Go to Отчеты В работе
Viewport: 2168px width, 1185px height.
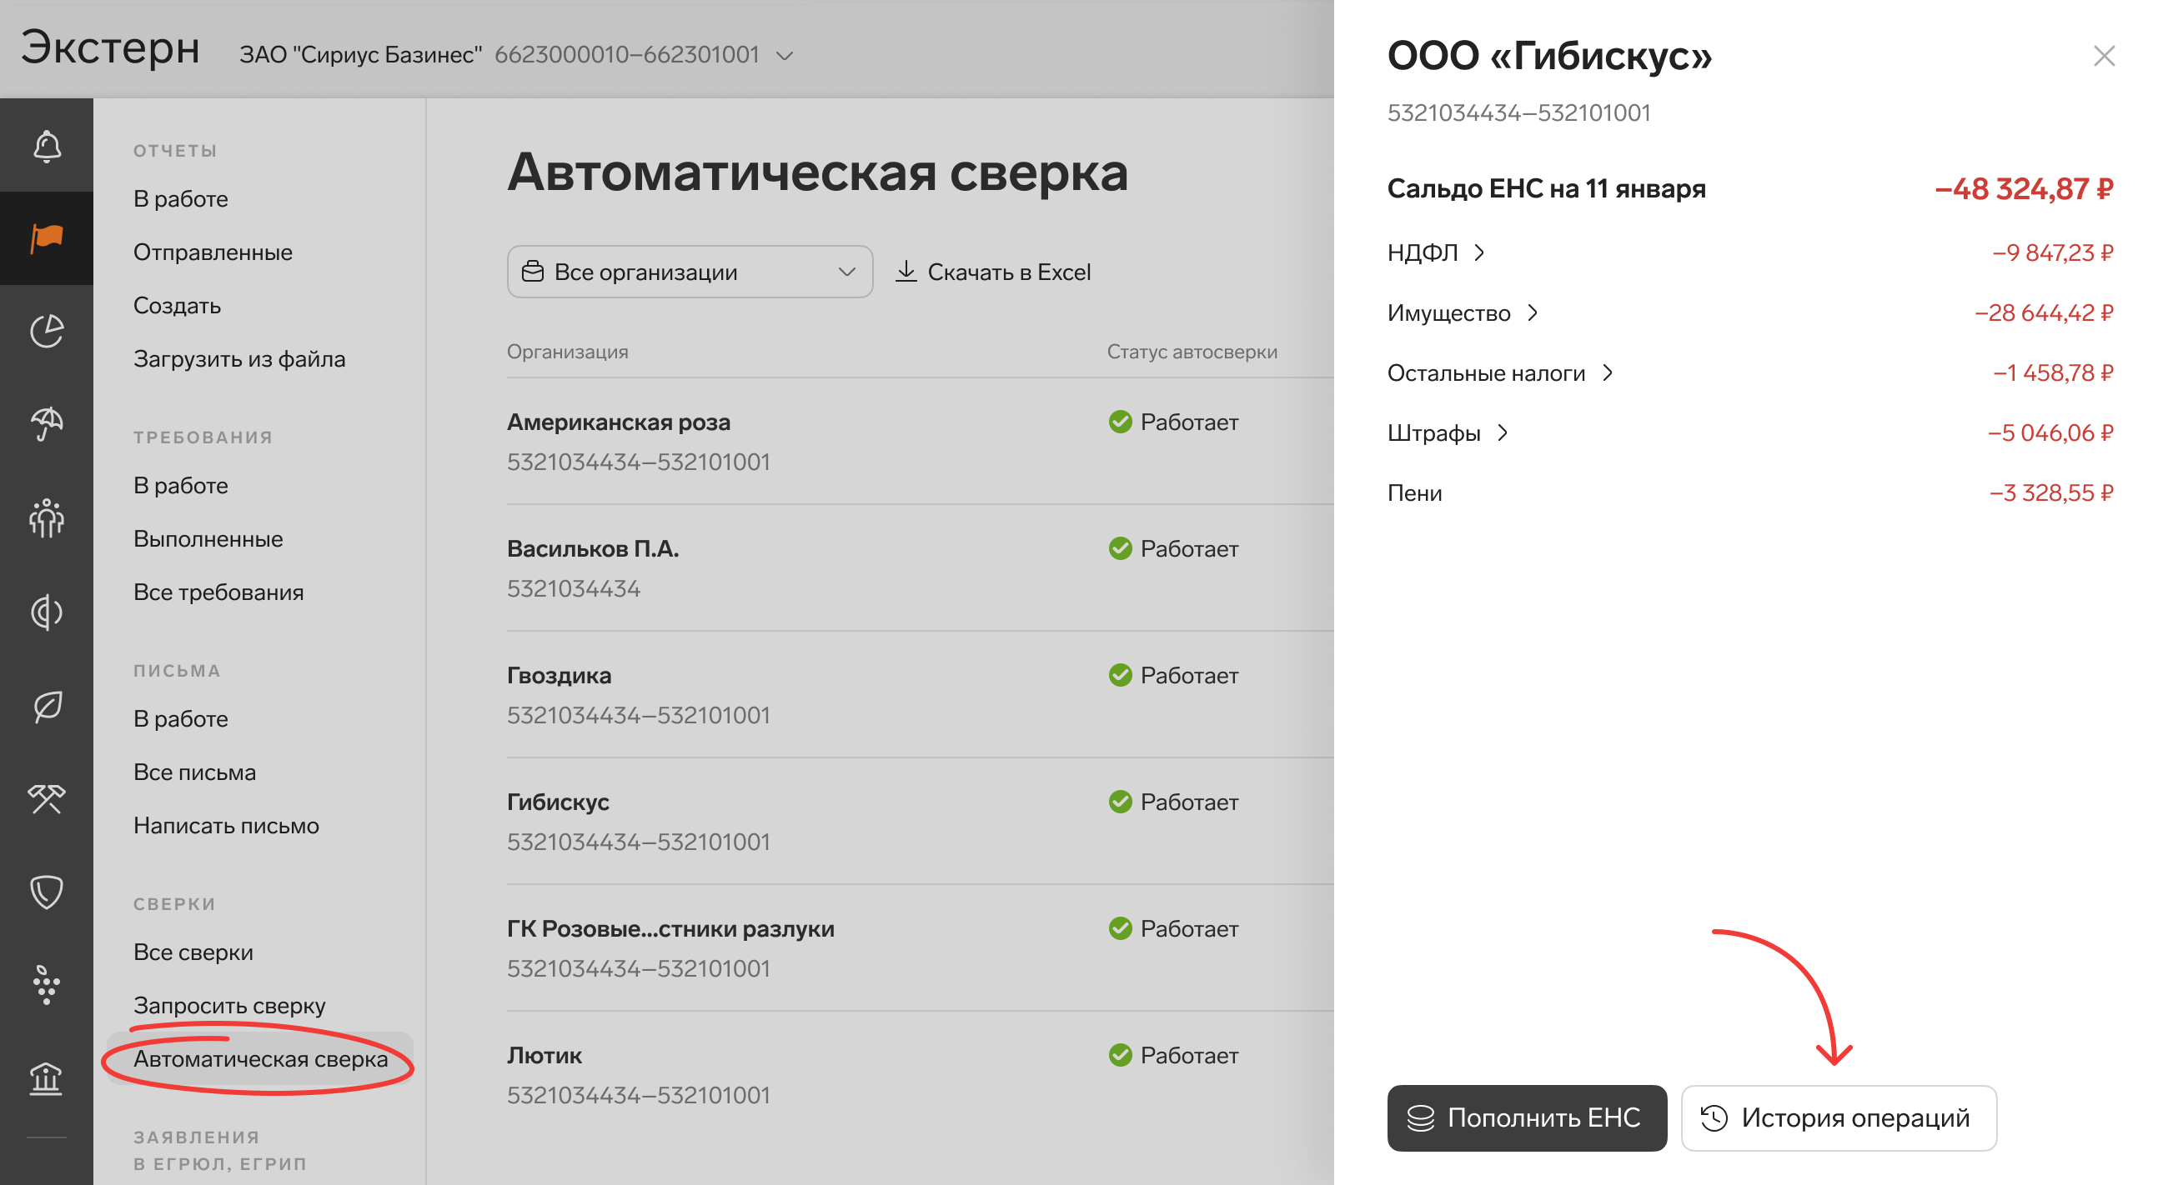coord(180,198)
